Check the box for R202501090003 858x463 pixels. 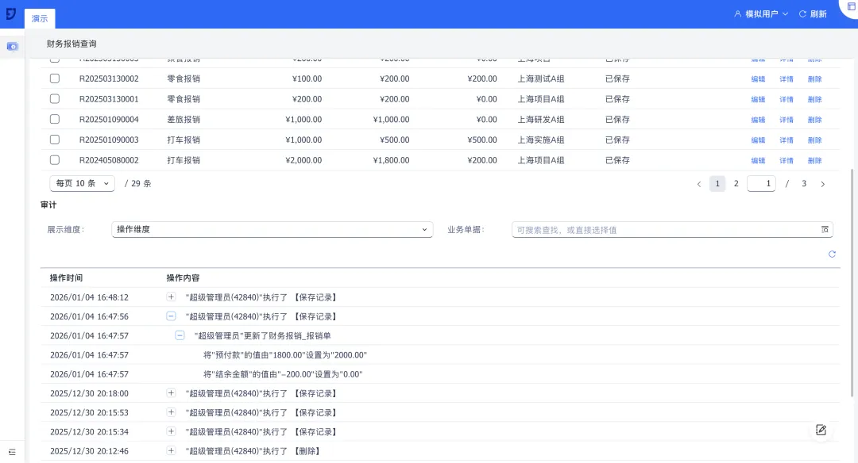click(x=55, y=140)
